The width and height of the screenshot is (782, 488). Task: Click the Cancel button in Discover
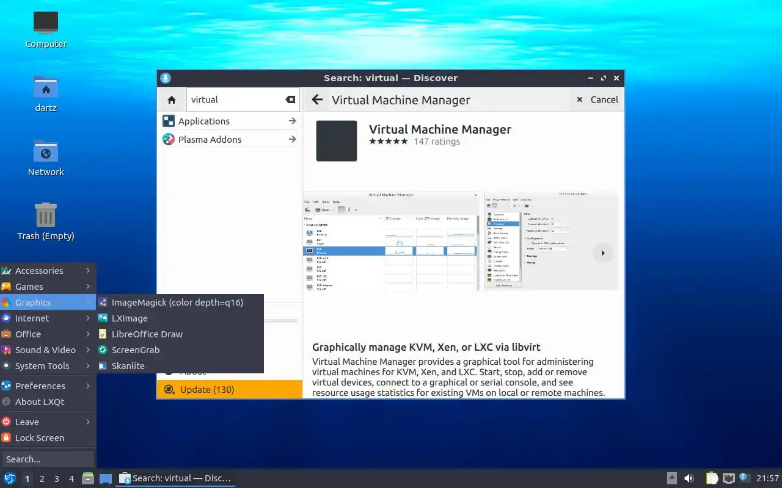pos(597,99)
